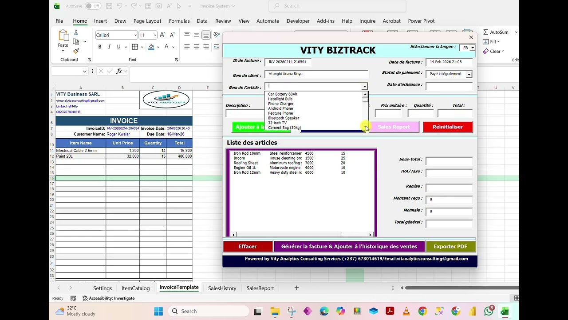The width and height of the screenshot is (568, 320).
Task: Open the Developer ribbon tab
Action: point(298,21)
